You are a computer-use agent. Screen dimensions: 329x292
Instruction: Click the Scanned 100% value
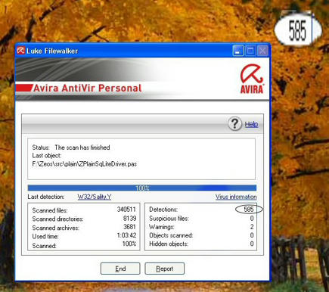129,244
